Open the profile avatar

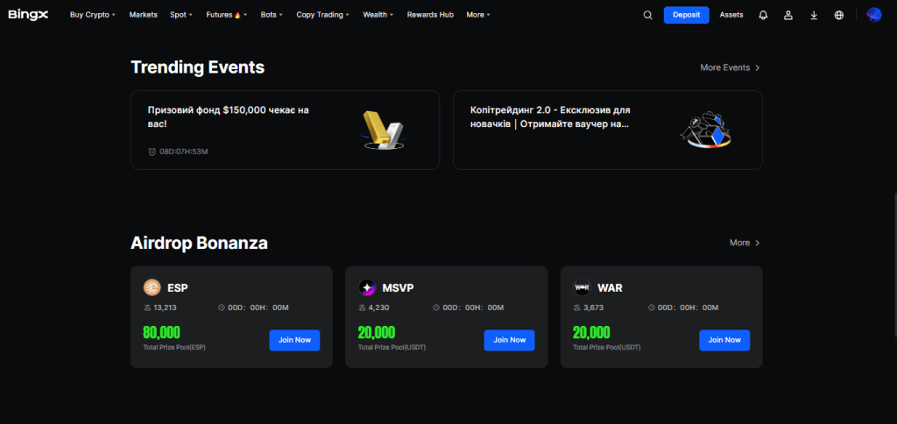[x=873, y=15]
